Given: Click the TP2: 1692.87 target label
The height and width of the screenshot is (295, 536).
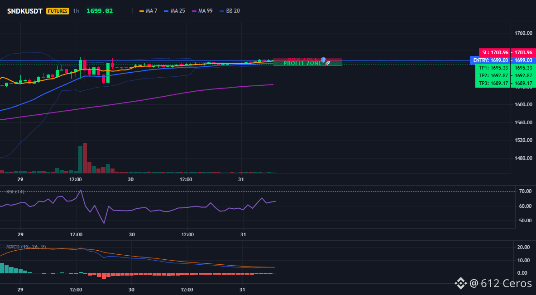Looking at the screenshot, I should coord(493,75).
